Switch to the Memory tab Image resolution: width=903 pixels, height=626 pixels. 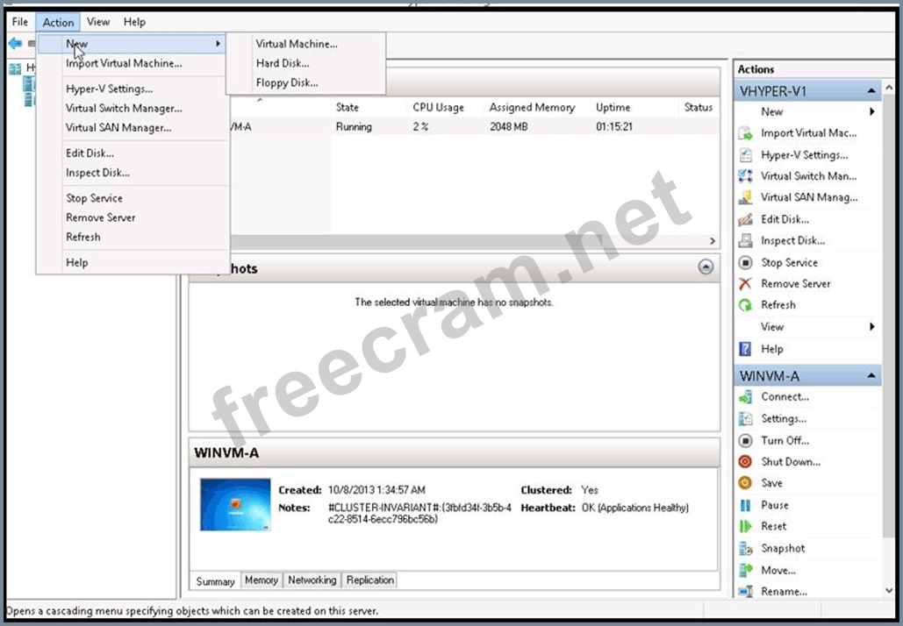[x=262, y=580]
